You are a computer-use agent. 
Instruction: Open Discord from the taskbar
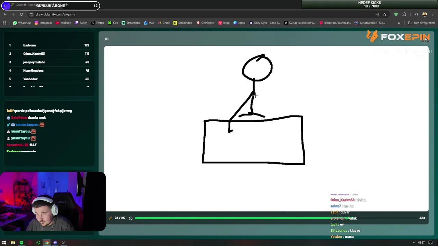(55, 243)
